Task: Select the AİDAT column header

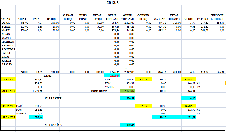Action: coord(22,19)
